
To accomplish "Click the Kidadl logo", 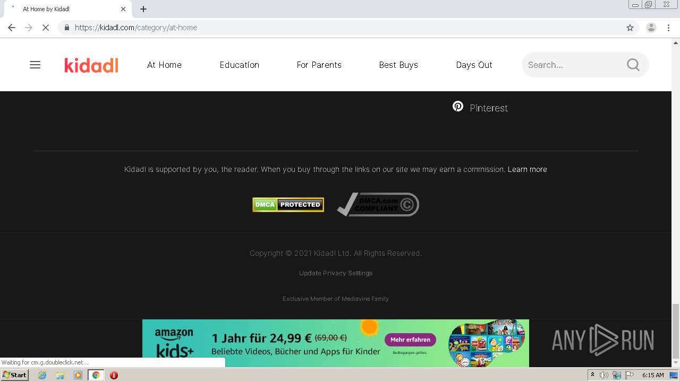I will pos(91,65).
